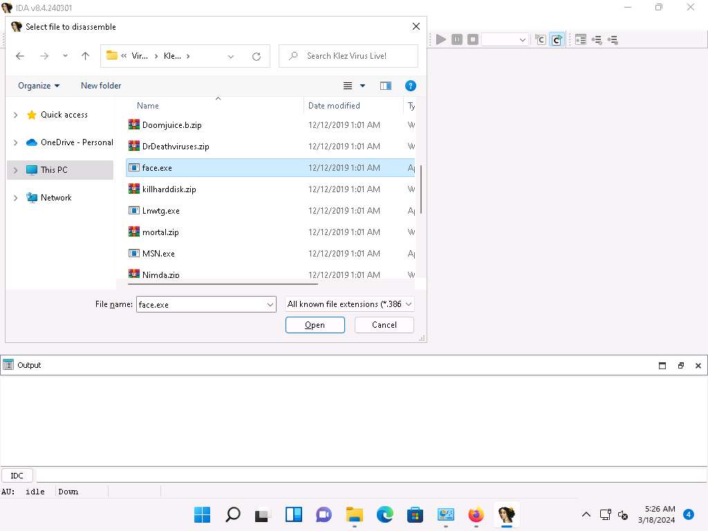Open File Explorer from the taskbar

[x=355, y=514]
